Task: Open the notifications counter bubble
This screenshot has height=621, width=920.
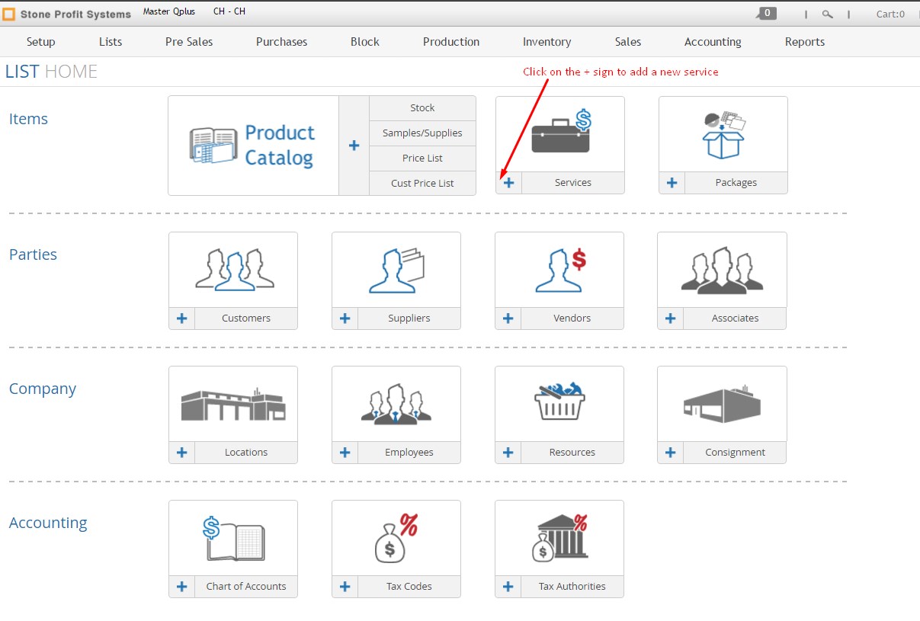Action: (766, 13)
